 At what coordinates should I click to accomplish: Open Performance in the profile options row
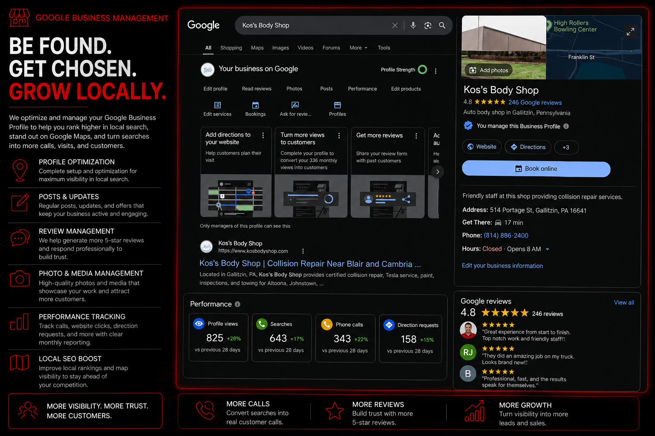tap(362, 89)
